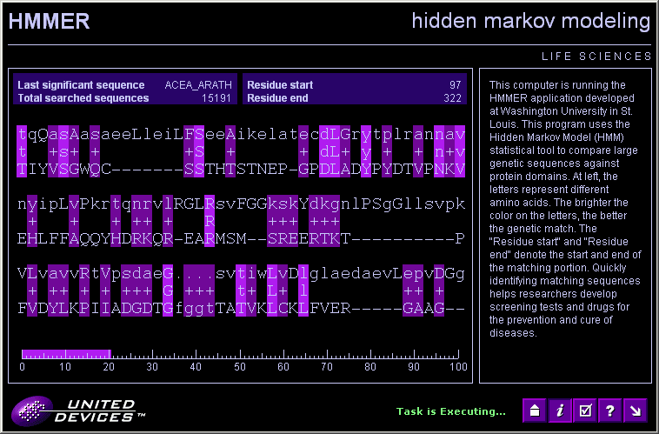Click the progress scale label 70
Image resolution: width=659 pixels, height=434 pixels.
tap(327, 367)
